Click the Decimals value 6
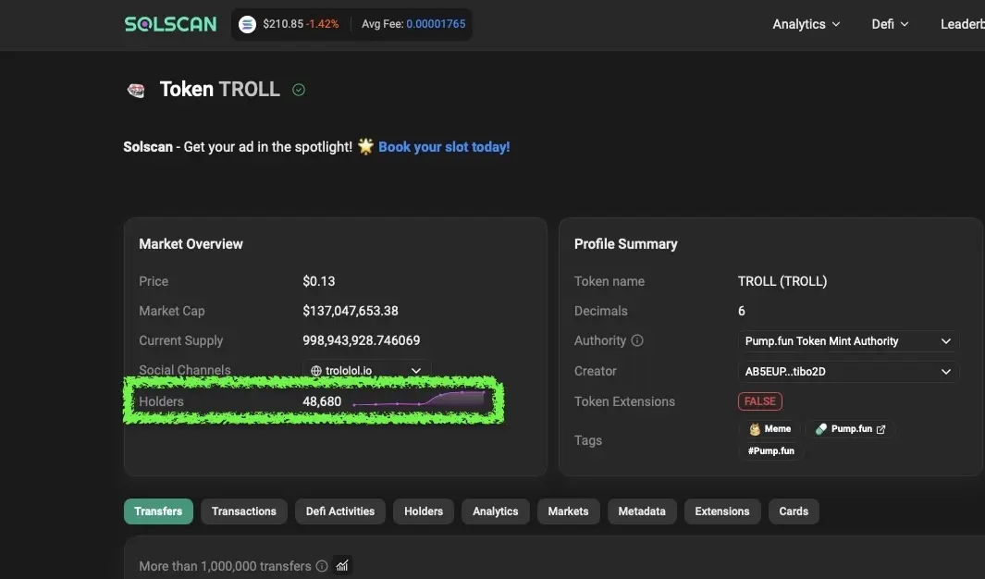 [x=741, y=311]
